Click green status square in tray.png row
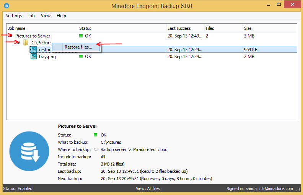This screenshot has width=303, height=195. (x=81, y=56)
